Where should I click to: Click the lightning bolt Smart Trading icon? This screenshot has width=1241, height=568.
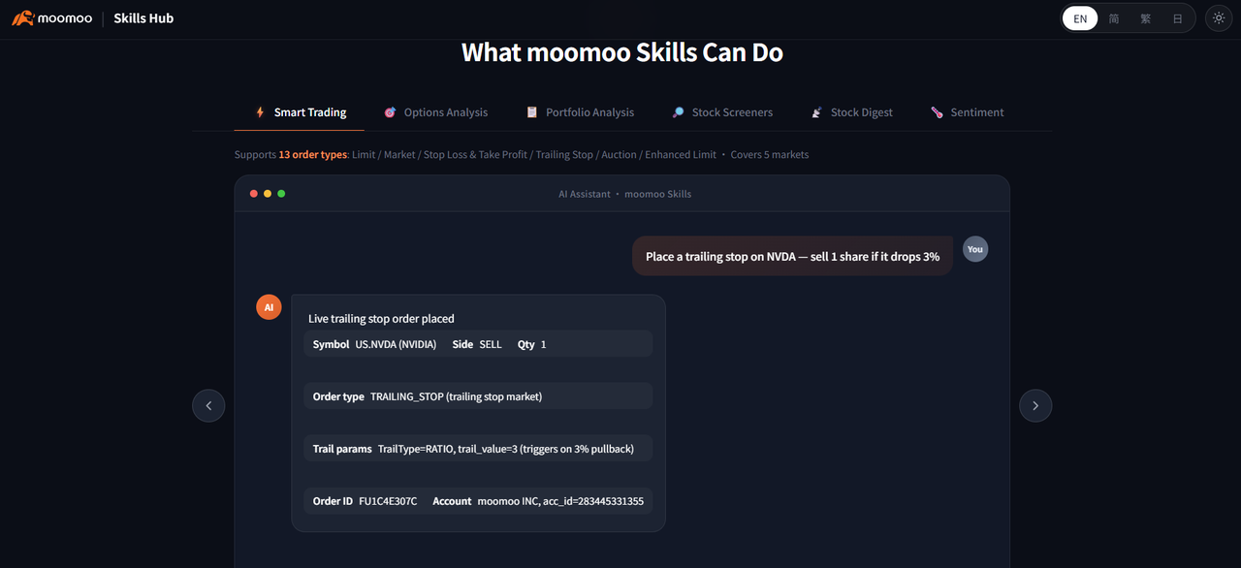pyautogui.click(x=260, y=112)
